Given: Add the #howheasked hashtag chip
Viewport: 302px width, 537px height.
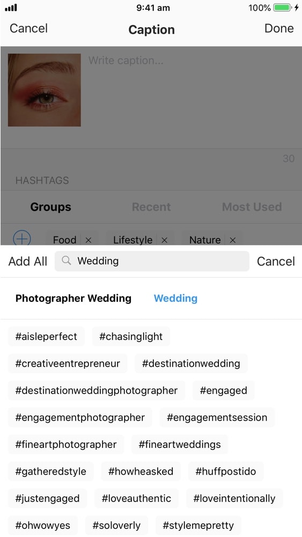Looking at the screenshot, I should coord(141,471).
